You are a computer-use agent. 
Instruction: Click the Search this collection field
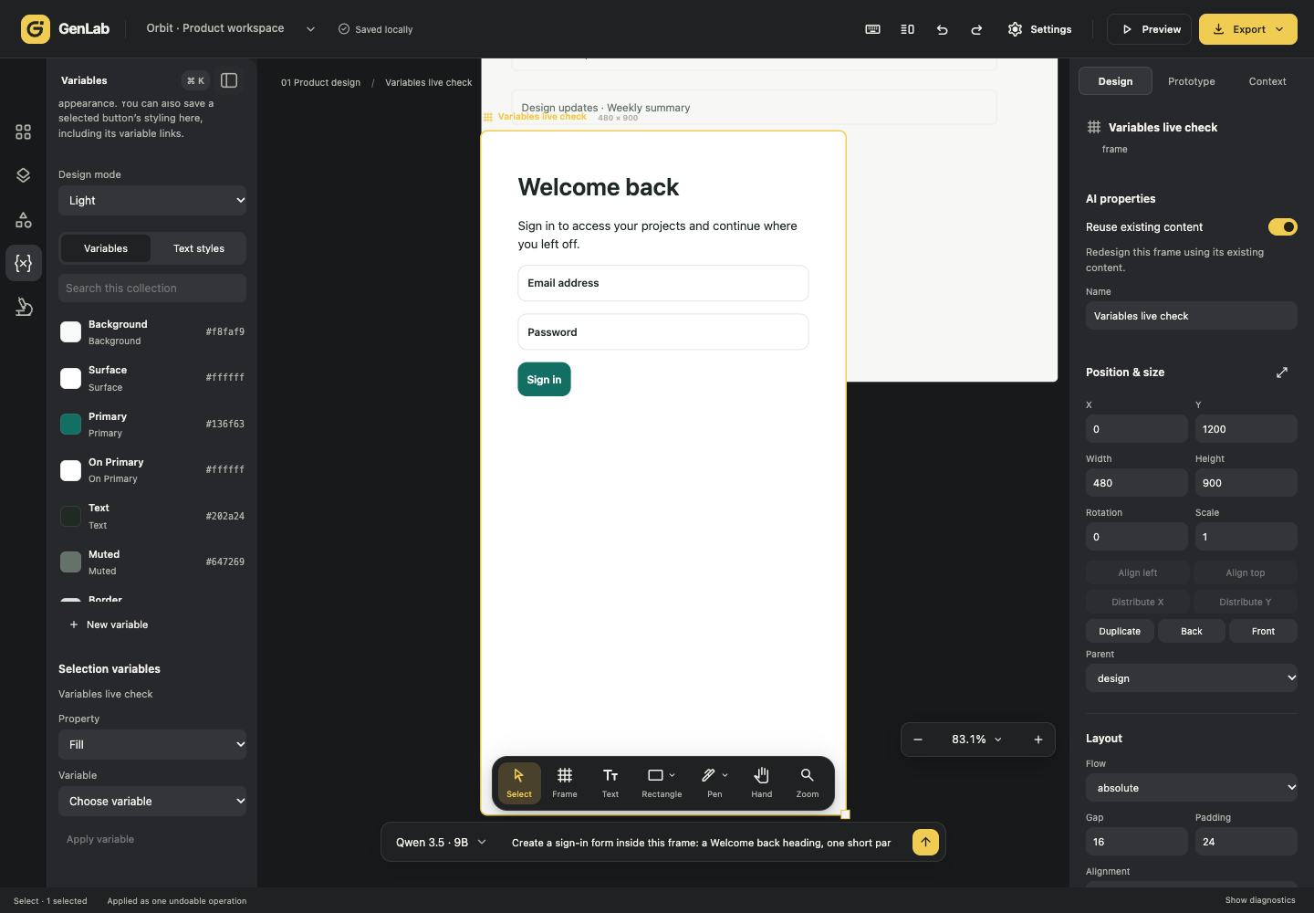coord(152,289)
